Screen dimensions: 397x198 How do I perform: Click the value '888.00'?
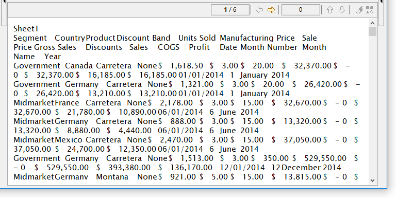(183, 121)
